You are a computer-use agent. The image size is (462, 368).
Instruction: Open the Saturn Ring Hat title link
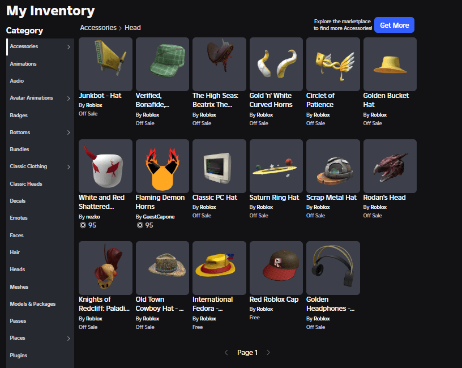click(x=274, y=198)
